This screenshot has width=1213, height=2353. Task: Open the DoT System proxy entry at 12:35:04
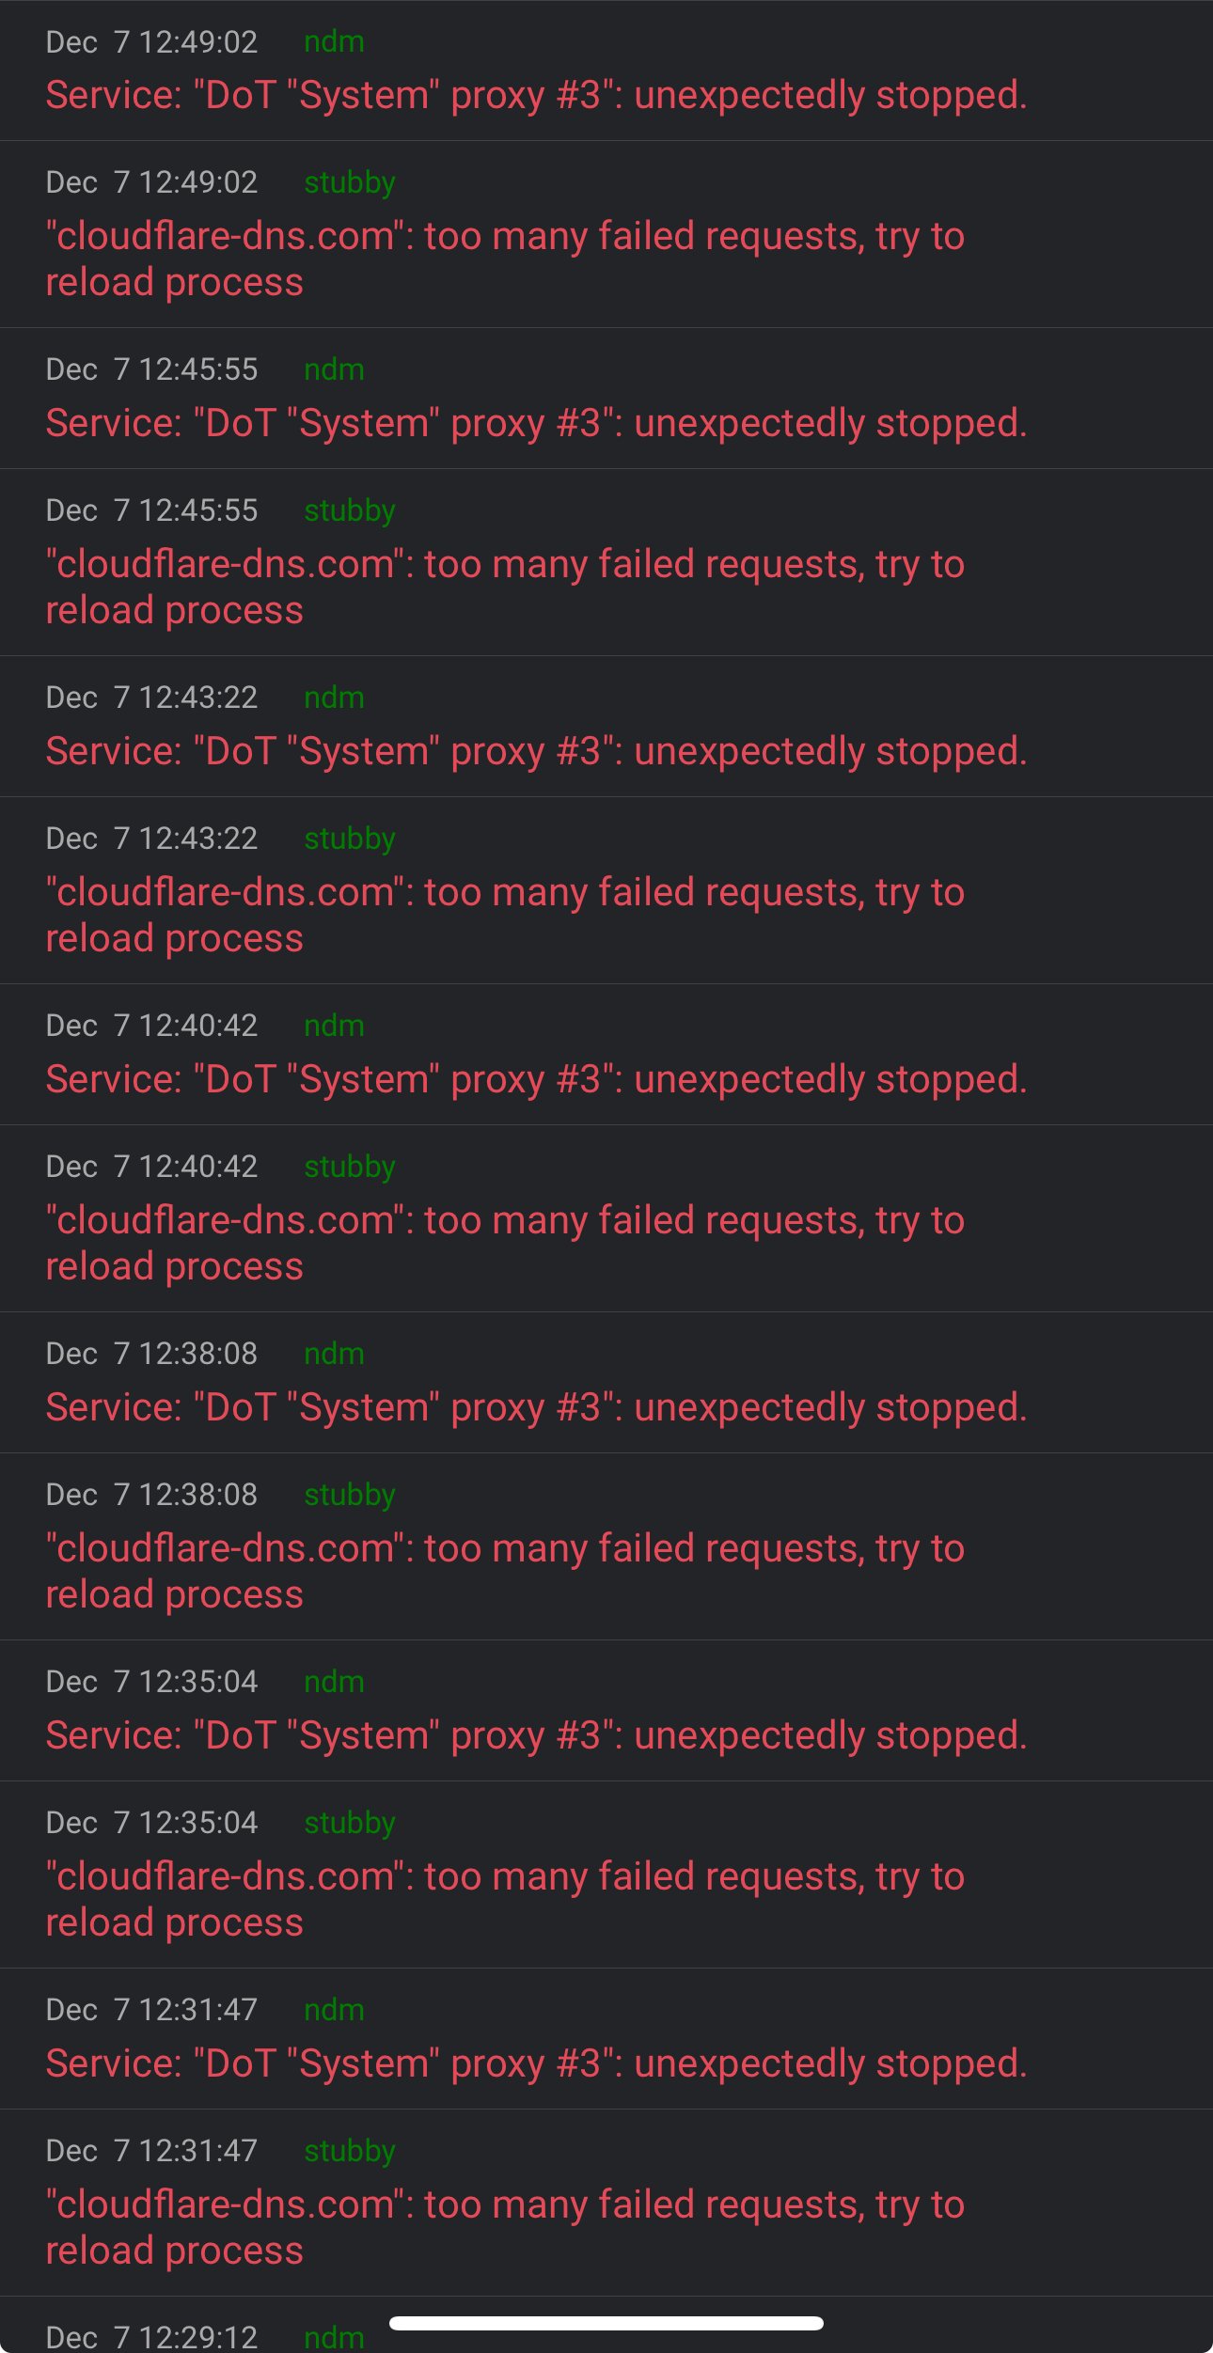coord(536,1735)
